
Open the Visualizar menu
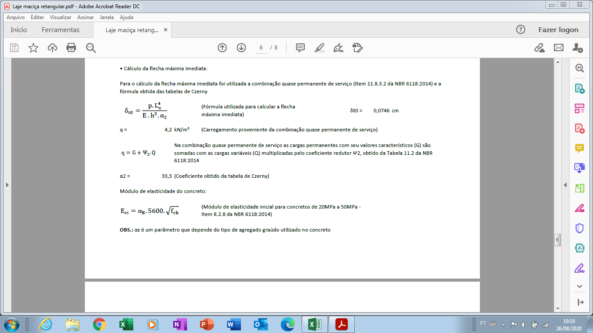pyautogui.click(x=60, y=17)
